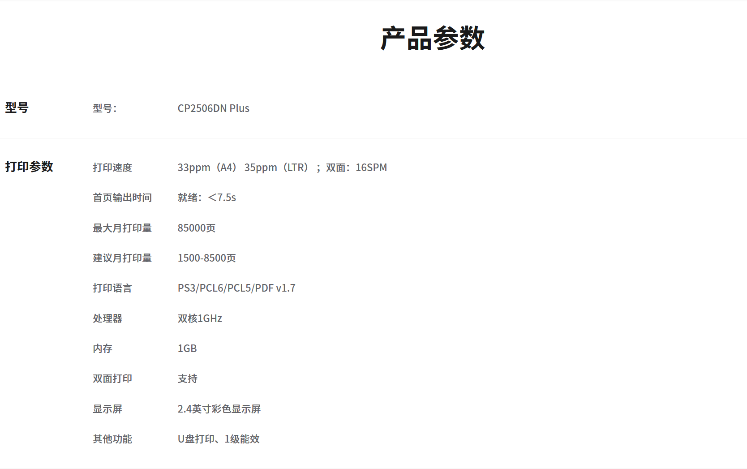This screenshot has height=469, width=747.
Task: Click the 最大月打印量 label
Action: coord(122,228)
